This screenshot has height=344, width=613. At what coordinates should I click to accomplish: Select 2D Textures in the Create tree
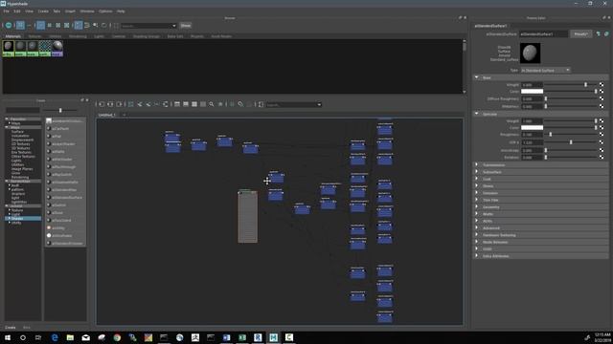tap(20, 144)
